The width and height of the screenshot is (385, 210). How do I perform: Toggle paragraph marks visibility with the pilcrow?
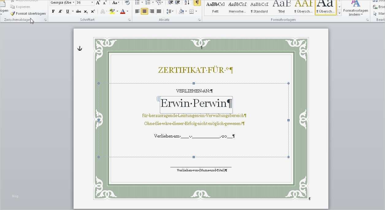197,2
